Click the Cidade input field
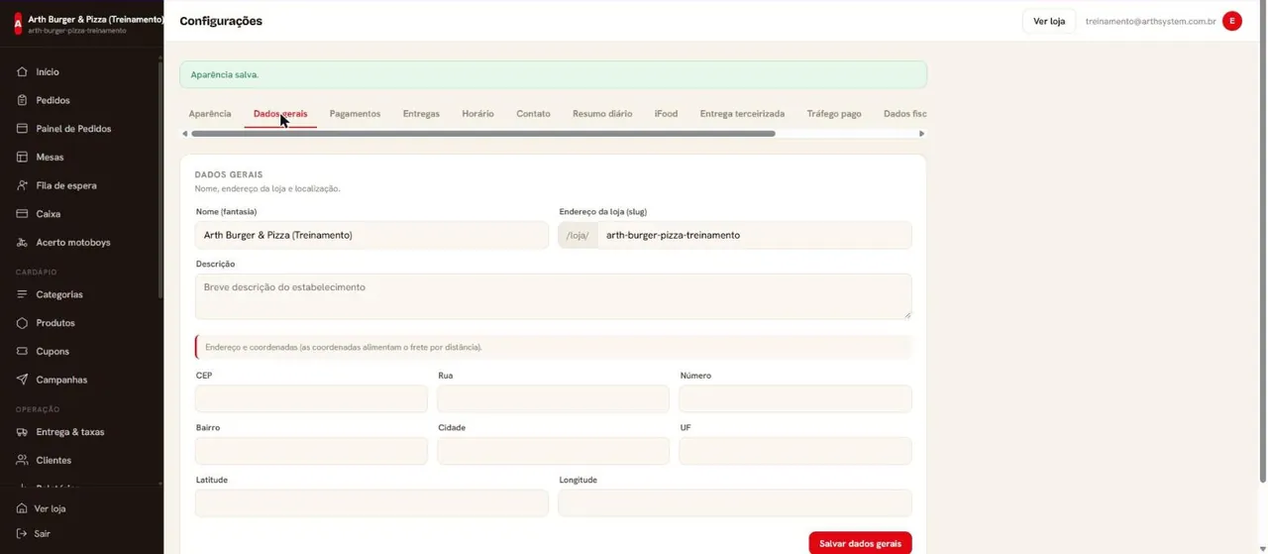The width and height of the screenshot is (1268, 554). [553, 451]
